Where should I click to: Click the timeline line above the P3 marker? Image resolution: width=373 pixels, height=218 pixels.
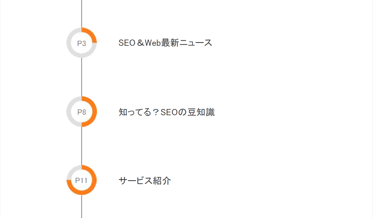(x=82, y=13)
